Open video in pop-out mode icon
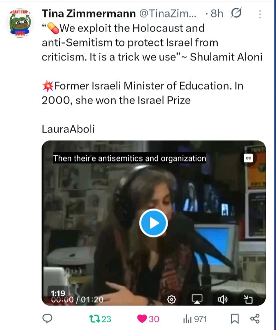 (x=248, y=299)
